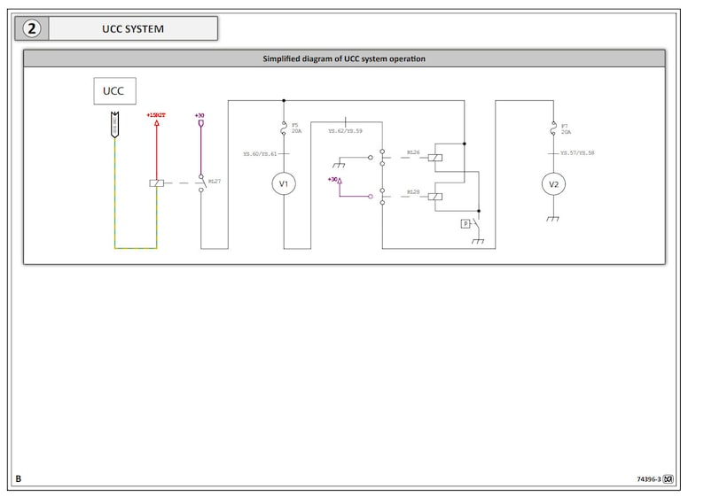Click the P pressure switch box
The width and height of the screenshot is (704, 497).
pos(465,223)
